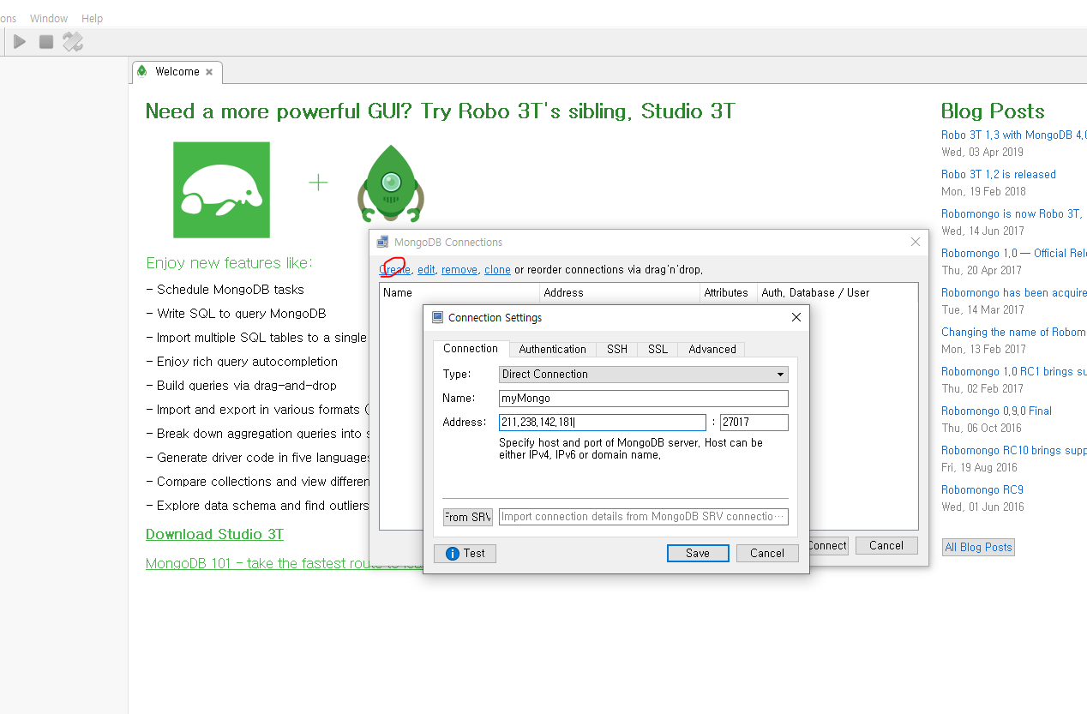Open Robomongo is now Robo 3T post
The image size is (1087, 714).
1012,213
